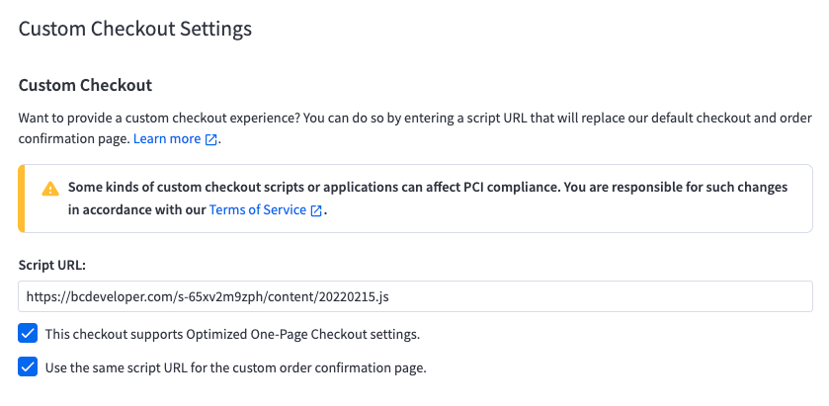The width and height of the screenshot is (829, 406).
Task: Click blank space at right end of Script URL field
Action: pyautogui.click(x=692, y=295)
